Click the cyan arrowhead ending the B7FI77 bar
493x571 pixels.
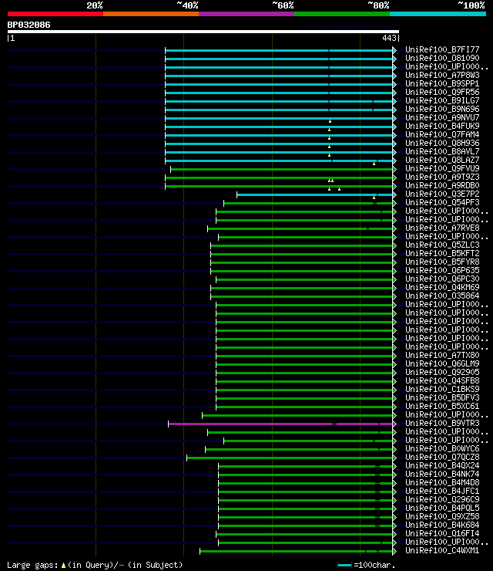(x=394, y=50)
